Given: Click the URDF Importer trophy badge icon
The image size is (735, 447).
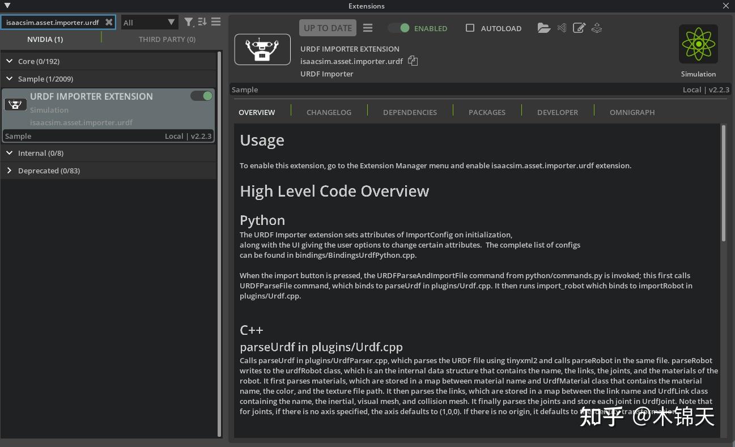Looking at the screenshot, I should [x=15, y=104].
